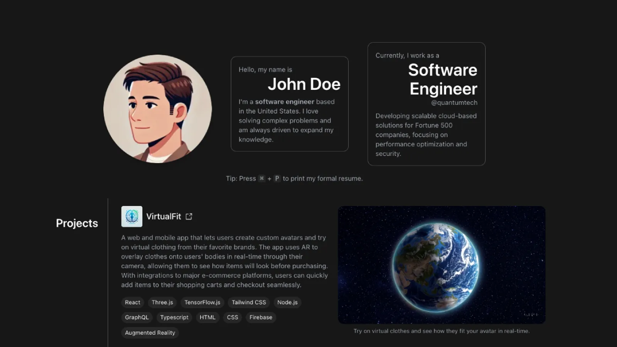Click the GraphQL tag

coord(137,317)
